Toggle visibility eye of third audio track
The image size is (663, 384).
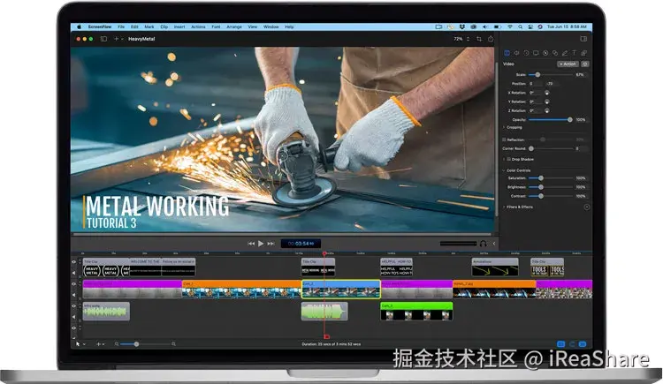click(74, 305)
